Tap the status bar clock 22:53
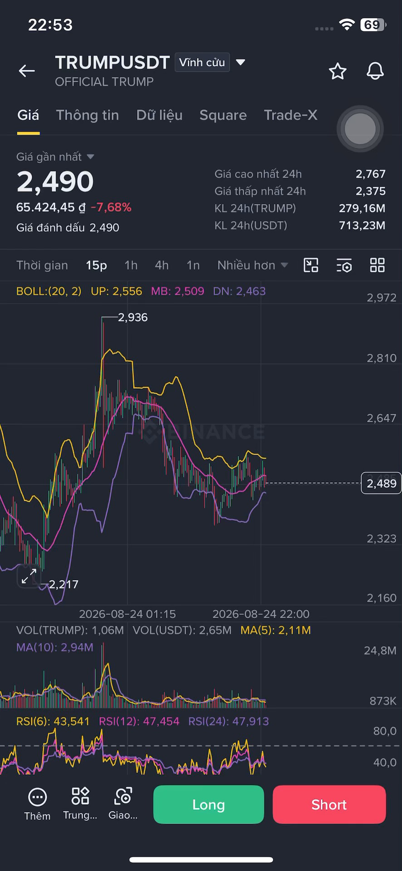402x871 pixels. pos(50,25)
